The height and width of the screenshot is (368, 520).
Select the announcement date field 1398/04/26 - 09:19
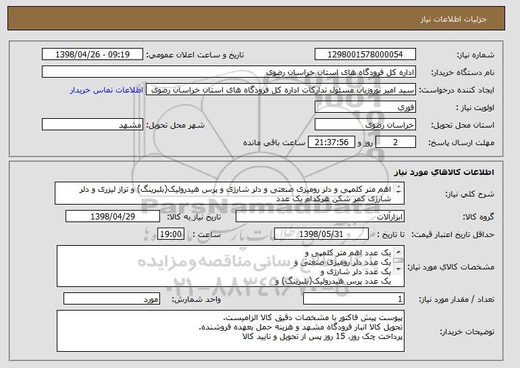(x=93, y=55)
